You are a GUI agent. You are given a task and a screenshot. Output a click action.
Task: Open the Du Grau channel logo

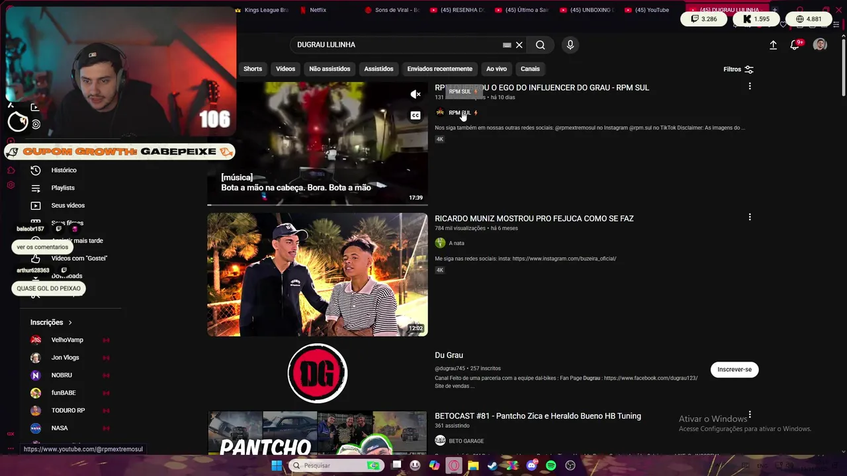[318, 373]
